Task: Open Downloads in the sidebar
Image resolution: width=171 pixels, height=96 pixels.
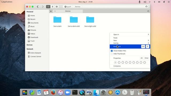Action: (x=33, y=37)
